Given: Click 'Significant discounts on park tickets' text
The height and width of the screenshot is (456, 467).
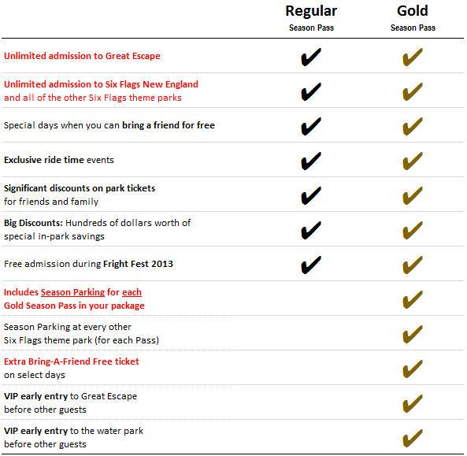Looking at the screenshot, I should [x=80, y=188].
